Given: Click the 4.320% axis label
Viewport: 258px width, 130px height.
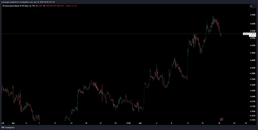Looking at the screenshot, I should coord(252,85).
